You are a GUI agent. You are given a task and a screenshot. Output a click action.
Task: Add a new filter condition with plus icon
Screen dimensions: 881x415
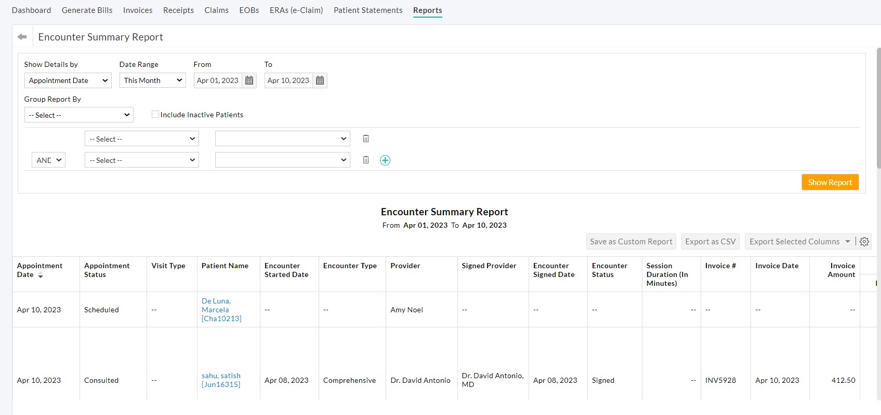(x=385, y=160)
